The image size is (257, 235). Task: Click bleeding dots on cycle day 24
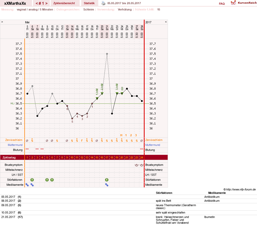(142, 149)
